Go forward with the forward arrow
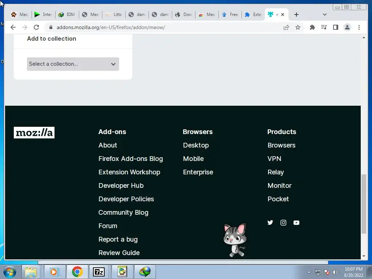 click(25, 27)
